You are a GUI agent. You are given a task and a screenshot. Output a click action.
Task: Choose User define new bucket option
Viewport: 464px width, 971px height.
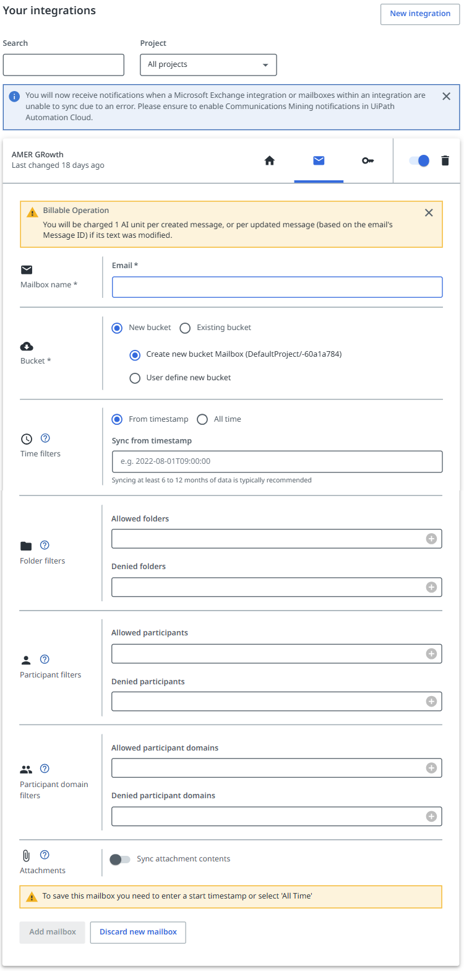click(135, 378)
